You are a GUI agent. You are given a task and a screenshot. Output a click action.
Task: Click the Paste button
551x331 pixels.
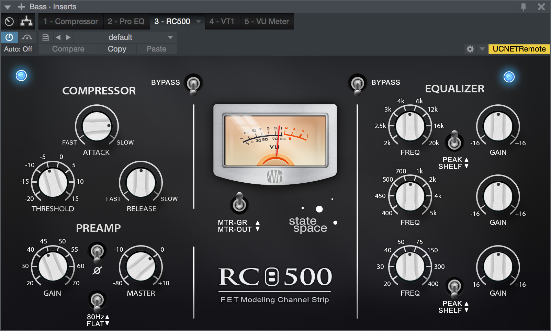pos(156,49)
